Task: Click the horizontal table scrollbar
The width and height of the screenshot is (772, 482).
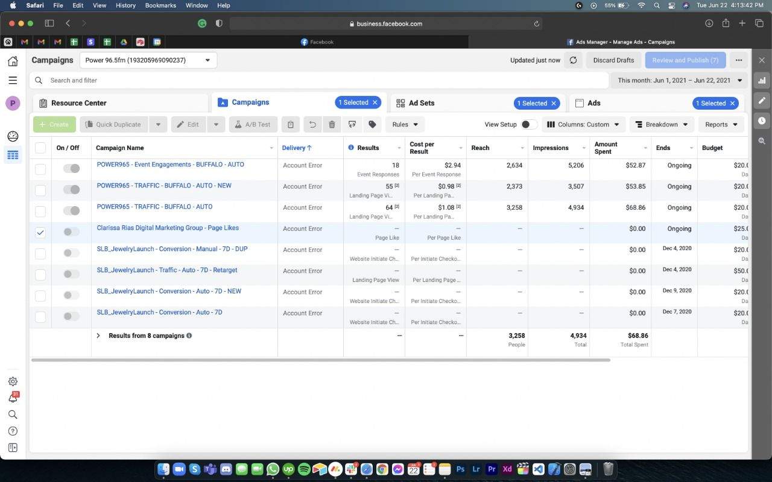Action: 321,360
